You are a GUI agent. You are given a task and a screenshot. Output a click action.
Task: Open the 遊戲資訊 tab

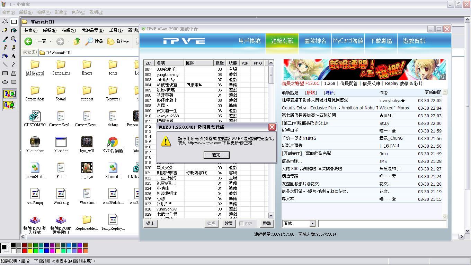pos(414,41)
